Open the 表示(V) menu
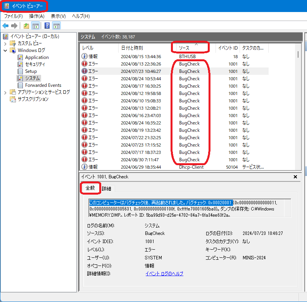 tap(58, 16)
